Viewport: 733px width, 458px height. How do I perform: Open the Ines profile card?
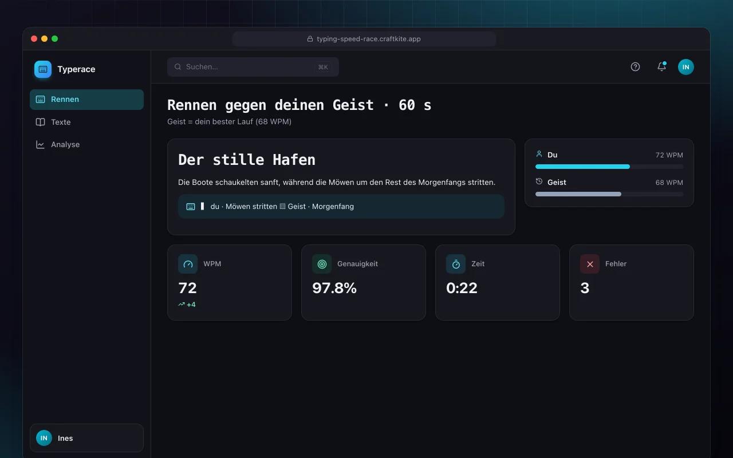(x=86, y=438)
